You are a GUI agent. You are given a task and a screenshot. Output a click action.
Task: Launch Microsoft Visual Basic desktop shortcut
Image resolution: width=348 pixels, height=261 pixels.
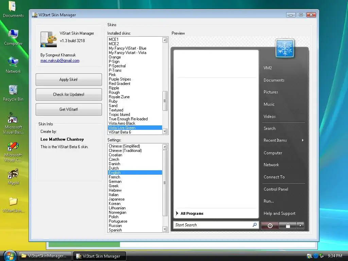pos(13,123)
